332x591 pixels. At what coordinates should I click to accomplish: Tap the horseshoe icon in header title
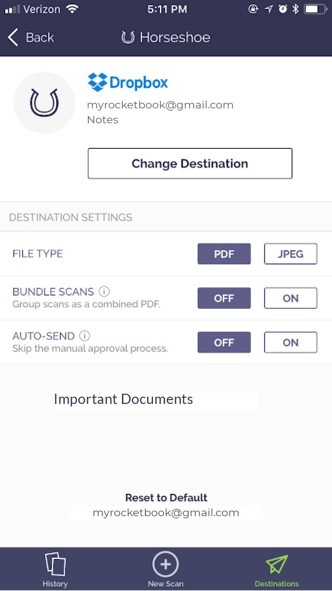(128, 37)
